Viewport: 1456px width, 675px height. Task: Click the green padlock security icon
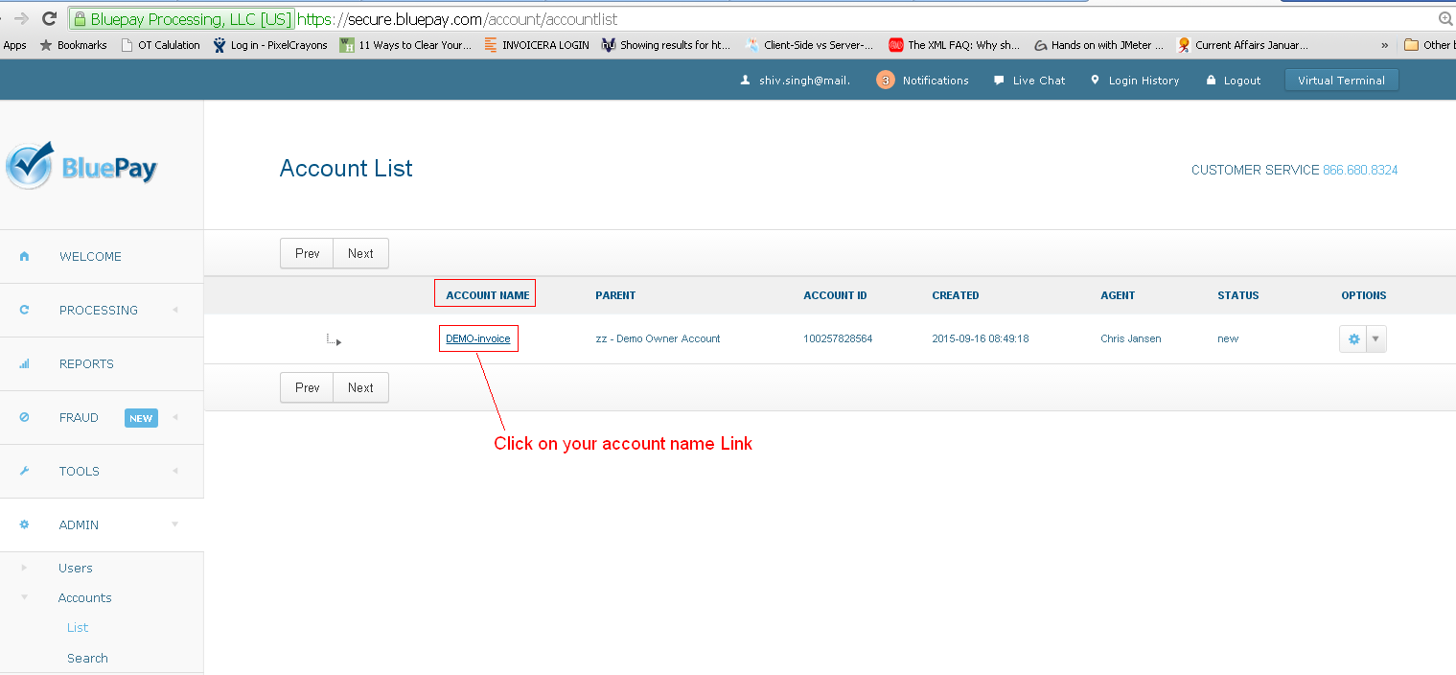tap(80, 19)
